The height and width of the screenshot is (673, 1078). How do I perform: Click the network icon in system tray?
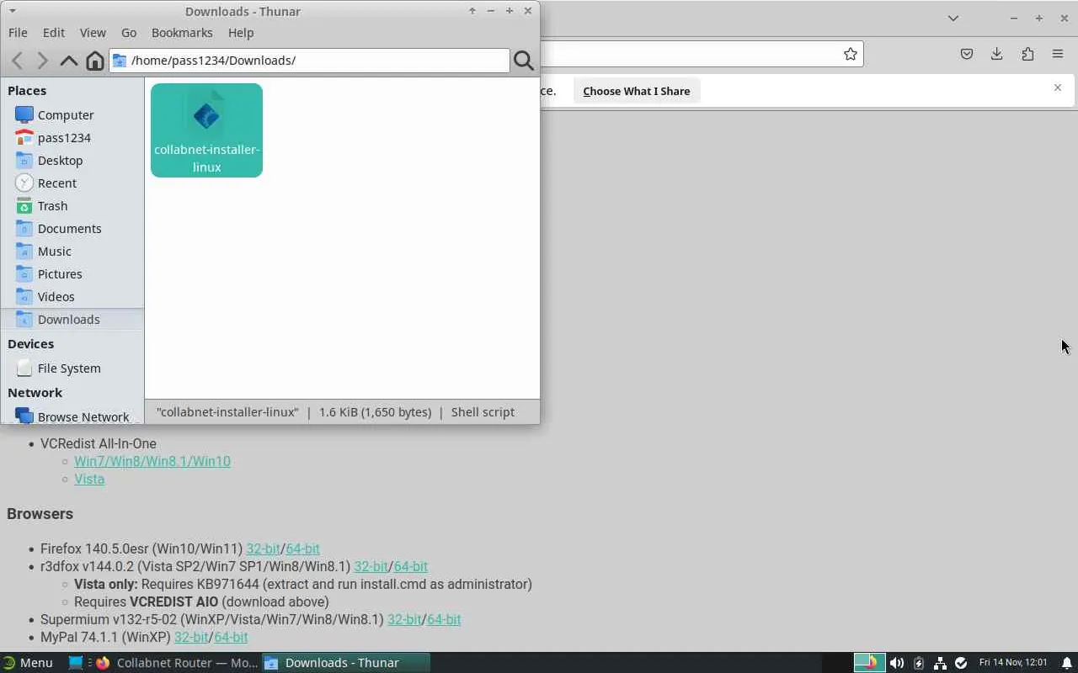click(940, 663)
